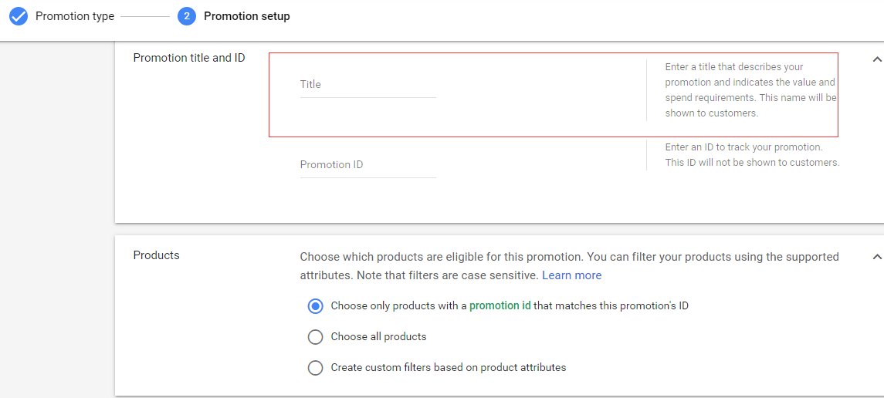Click the blue checkmark icon beside Promotion type
The height and width of the screenshot is (398, 884).
(19, 16)
